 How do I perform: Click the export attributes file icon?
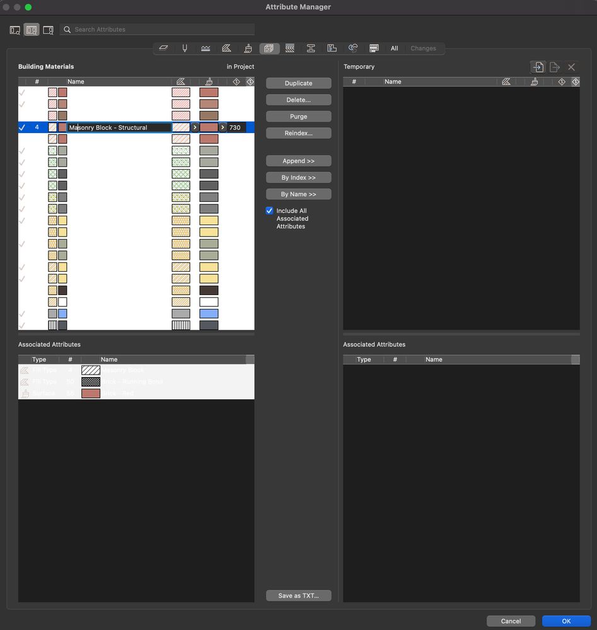554,67
